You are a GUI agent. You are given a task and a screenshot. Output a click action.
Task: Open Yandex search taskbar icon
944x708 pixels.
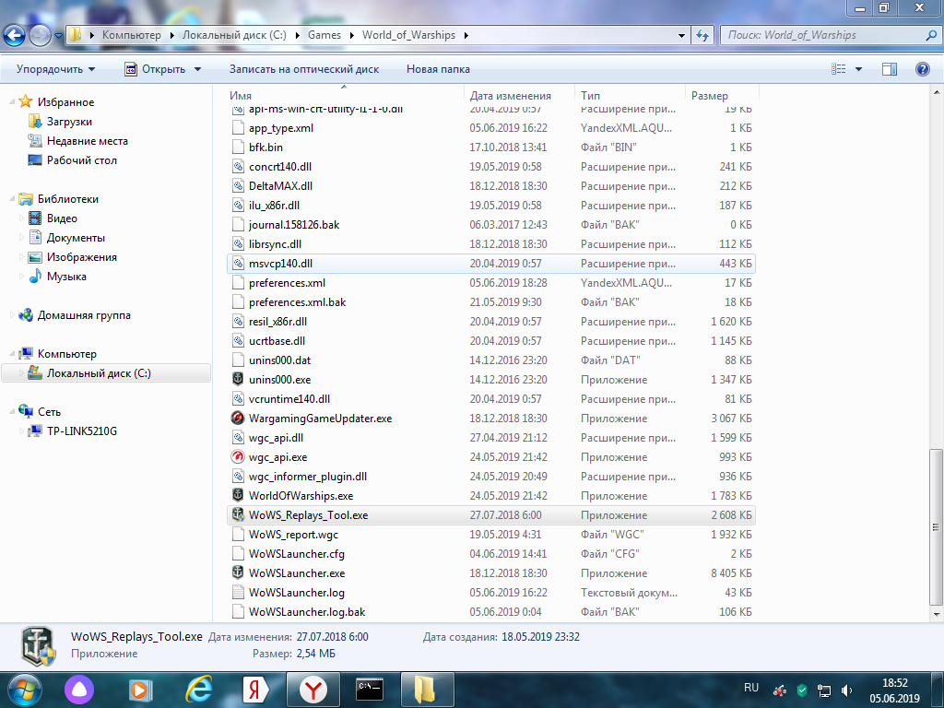click(x=255, y=690)
